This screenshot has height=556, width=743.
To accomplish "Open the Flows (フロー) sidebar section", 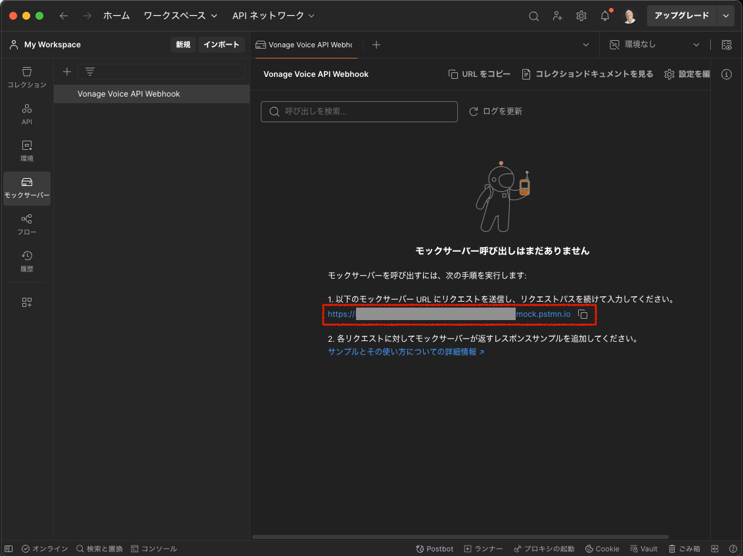I will coord(26,225).
